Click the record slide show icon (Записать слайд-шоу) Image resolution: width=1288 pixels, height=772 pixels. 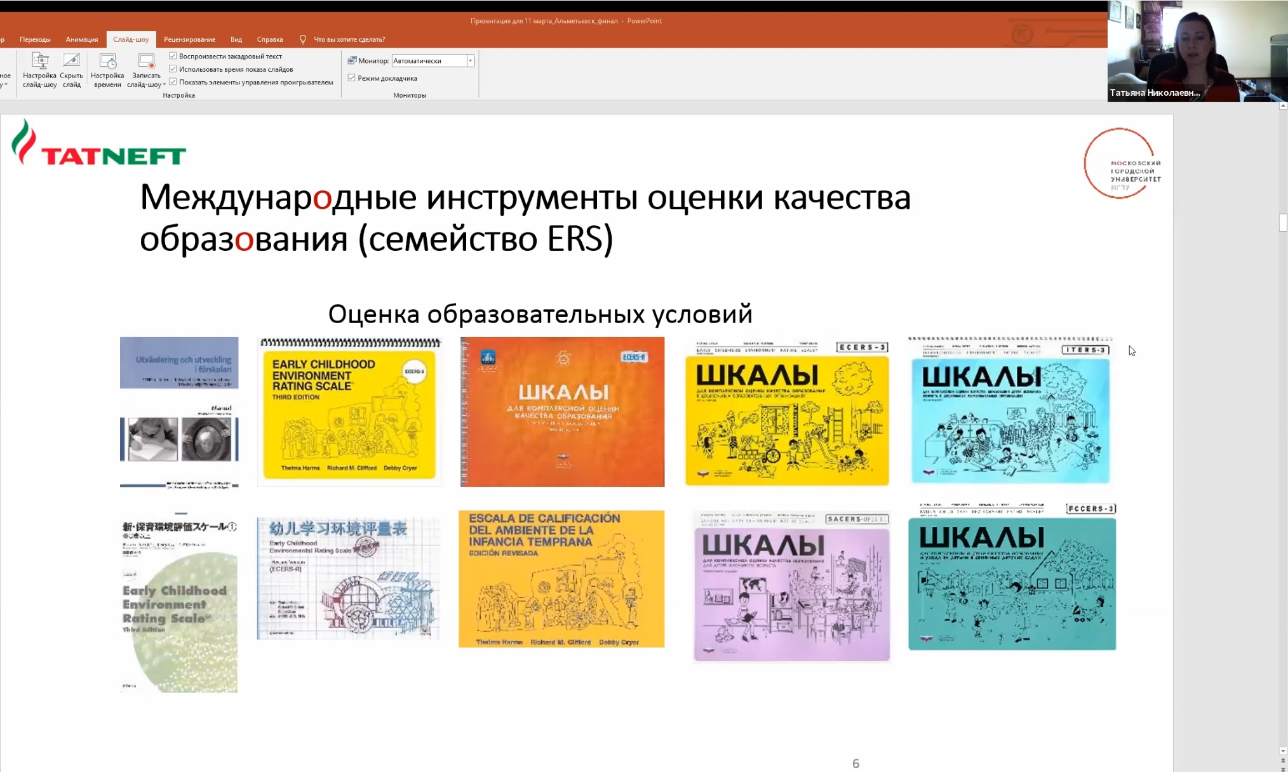(146, 62)
